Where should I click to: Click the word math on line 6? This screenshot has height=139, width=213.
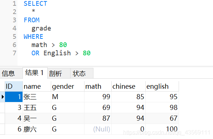click(39, 45)
